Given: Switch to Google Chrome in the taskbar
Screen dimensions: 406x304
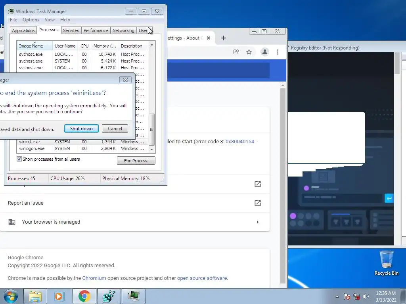Looking at the screenshot, I should point(84,296).
